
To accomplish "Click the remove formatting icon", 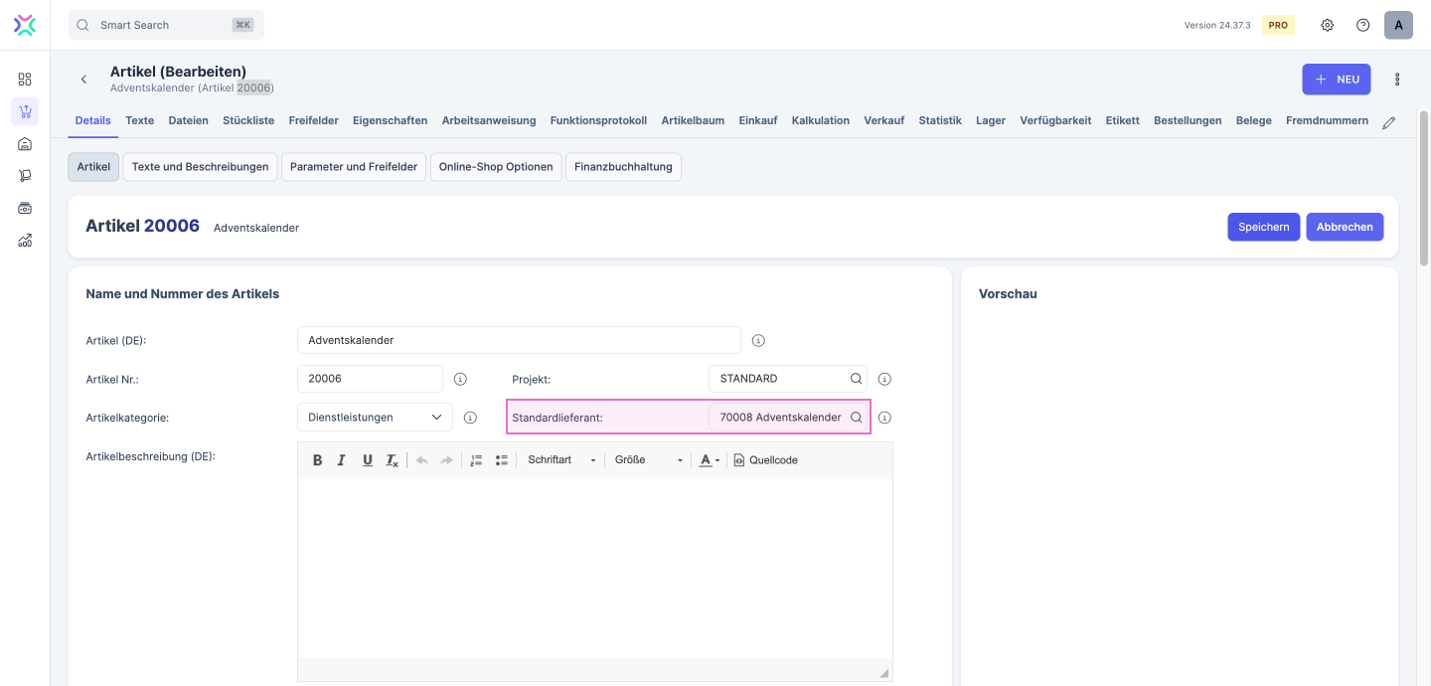I will [x=392, y=460].
